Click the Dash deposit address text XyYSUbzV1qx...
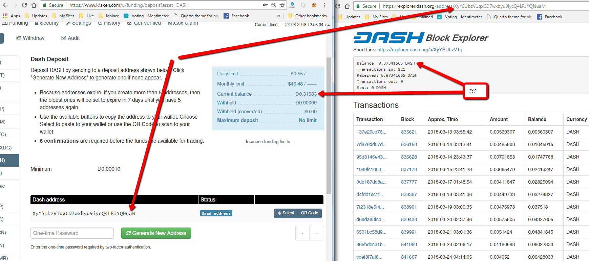The width and height of the screenshot is (589, 261). tap(84, 213)
